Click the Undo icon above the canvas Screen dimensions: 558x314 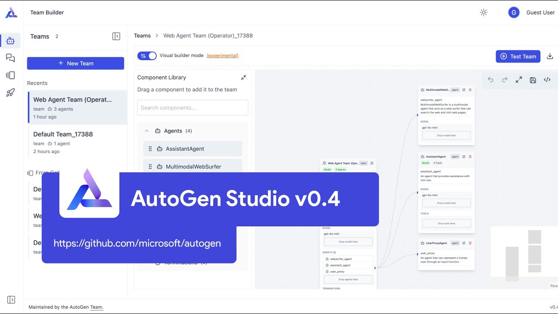[490, 80]
